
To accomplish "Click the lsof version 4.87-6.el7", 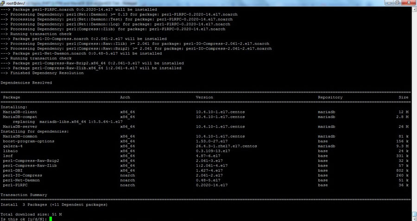I will pos(208,156).
